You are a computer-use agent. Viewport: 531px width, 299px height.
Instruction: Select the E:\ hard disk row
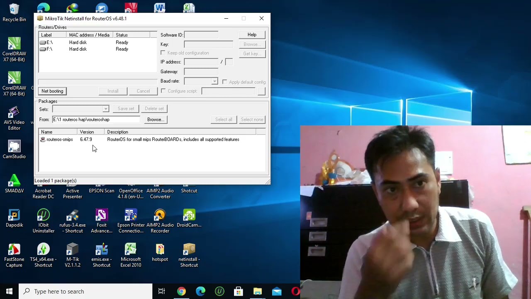click(98, 42)
